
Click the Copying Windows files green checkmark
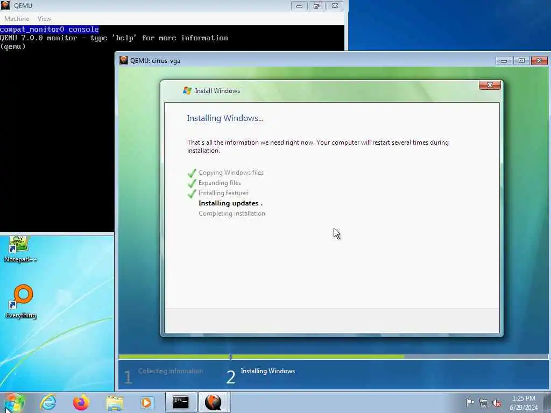coord(192,173)
